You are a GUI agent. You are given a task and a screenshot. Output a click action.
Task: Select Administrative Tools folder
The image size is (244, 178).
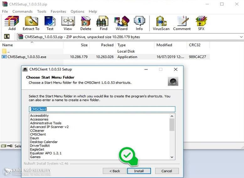click(x=45, y=123)
